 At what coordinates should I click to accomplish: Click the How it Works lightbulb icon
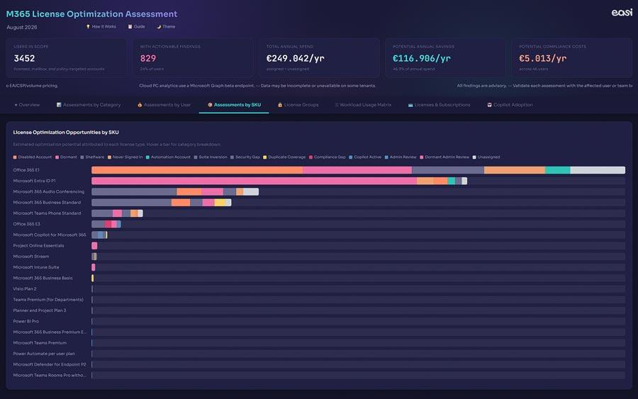[88, 26]
